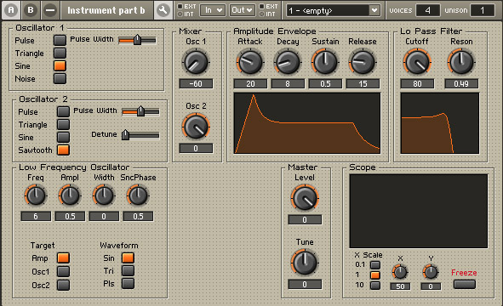
Task: Set LFO Target to Amp
Action: pos(63,258)
